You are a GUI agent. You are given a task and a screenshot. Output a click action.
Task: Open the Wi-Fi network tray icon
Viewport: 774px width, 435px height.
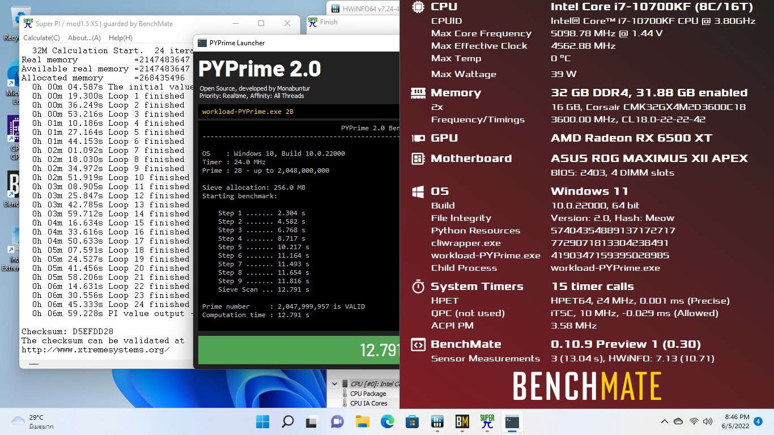click(x=694, y=421)
